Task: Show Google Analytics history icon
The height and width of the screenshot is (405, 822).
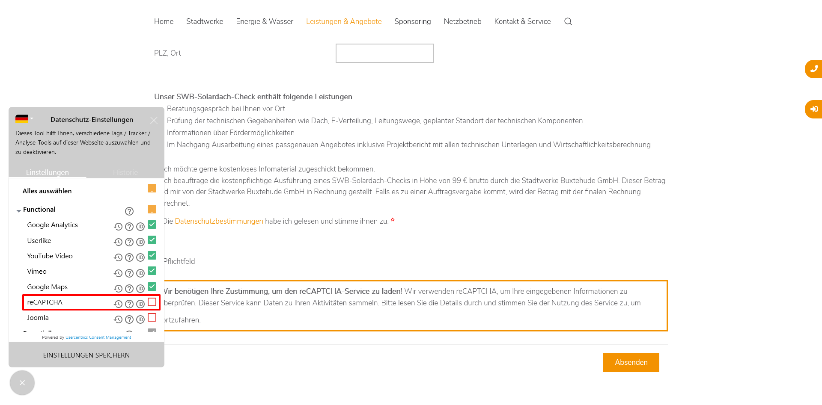Action: pyautogui.click(x=118, y=227)
